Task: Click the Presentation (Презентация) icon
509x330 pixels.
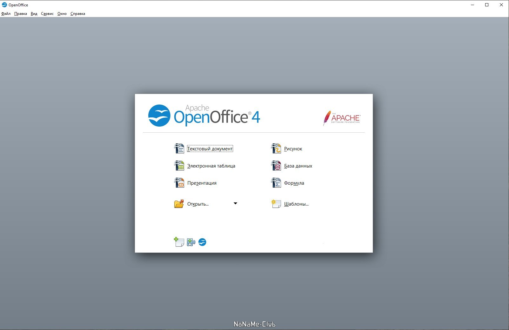Action: pyautogui.click(x=179, y=183)
